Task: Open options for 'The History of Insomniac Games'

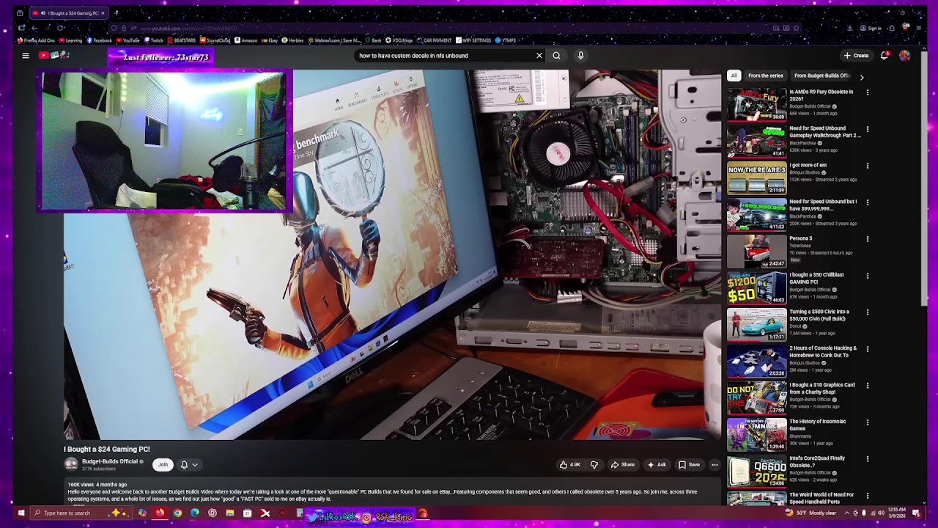Action: tap(868, 422)
